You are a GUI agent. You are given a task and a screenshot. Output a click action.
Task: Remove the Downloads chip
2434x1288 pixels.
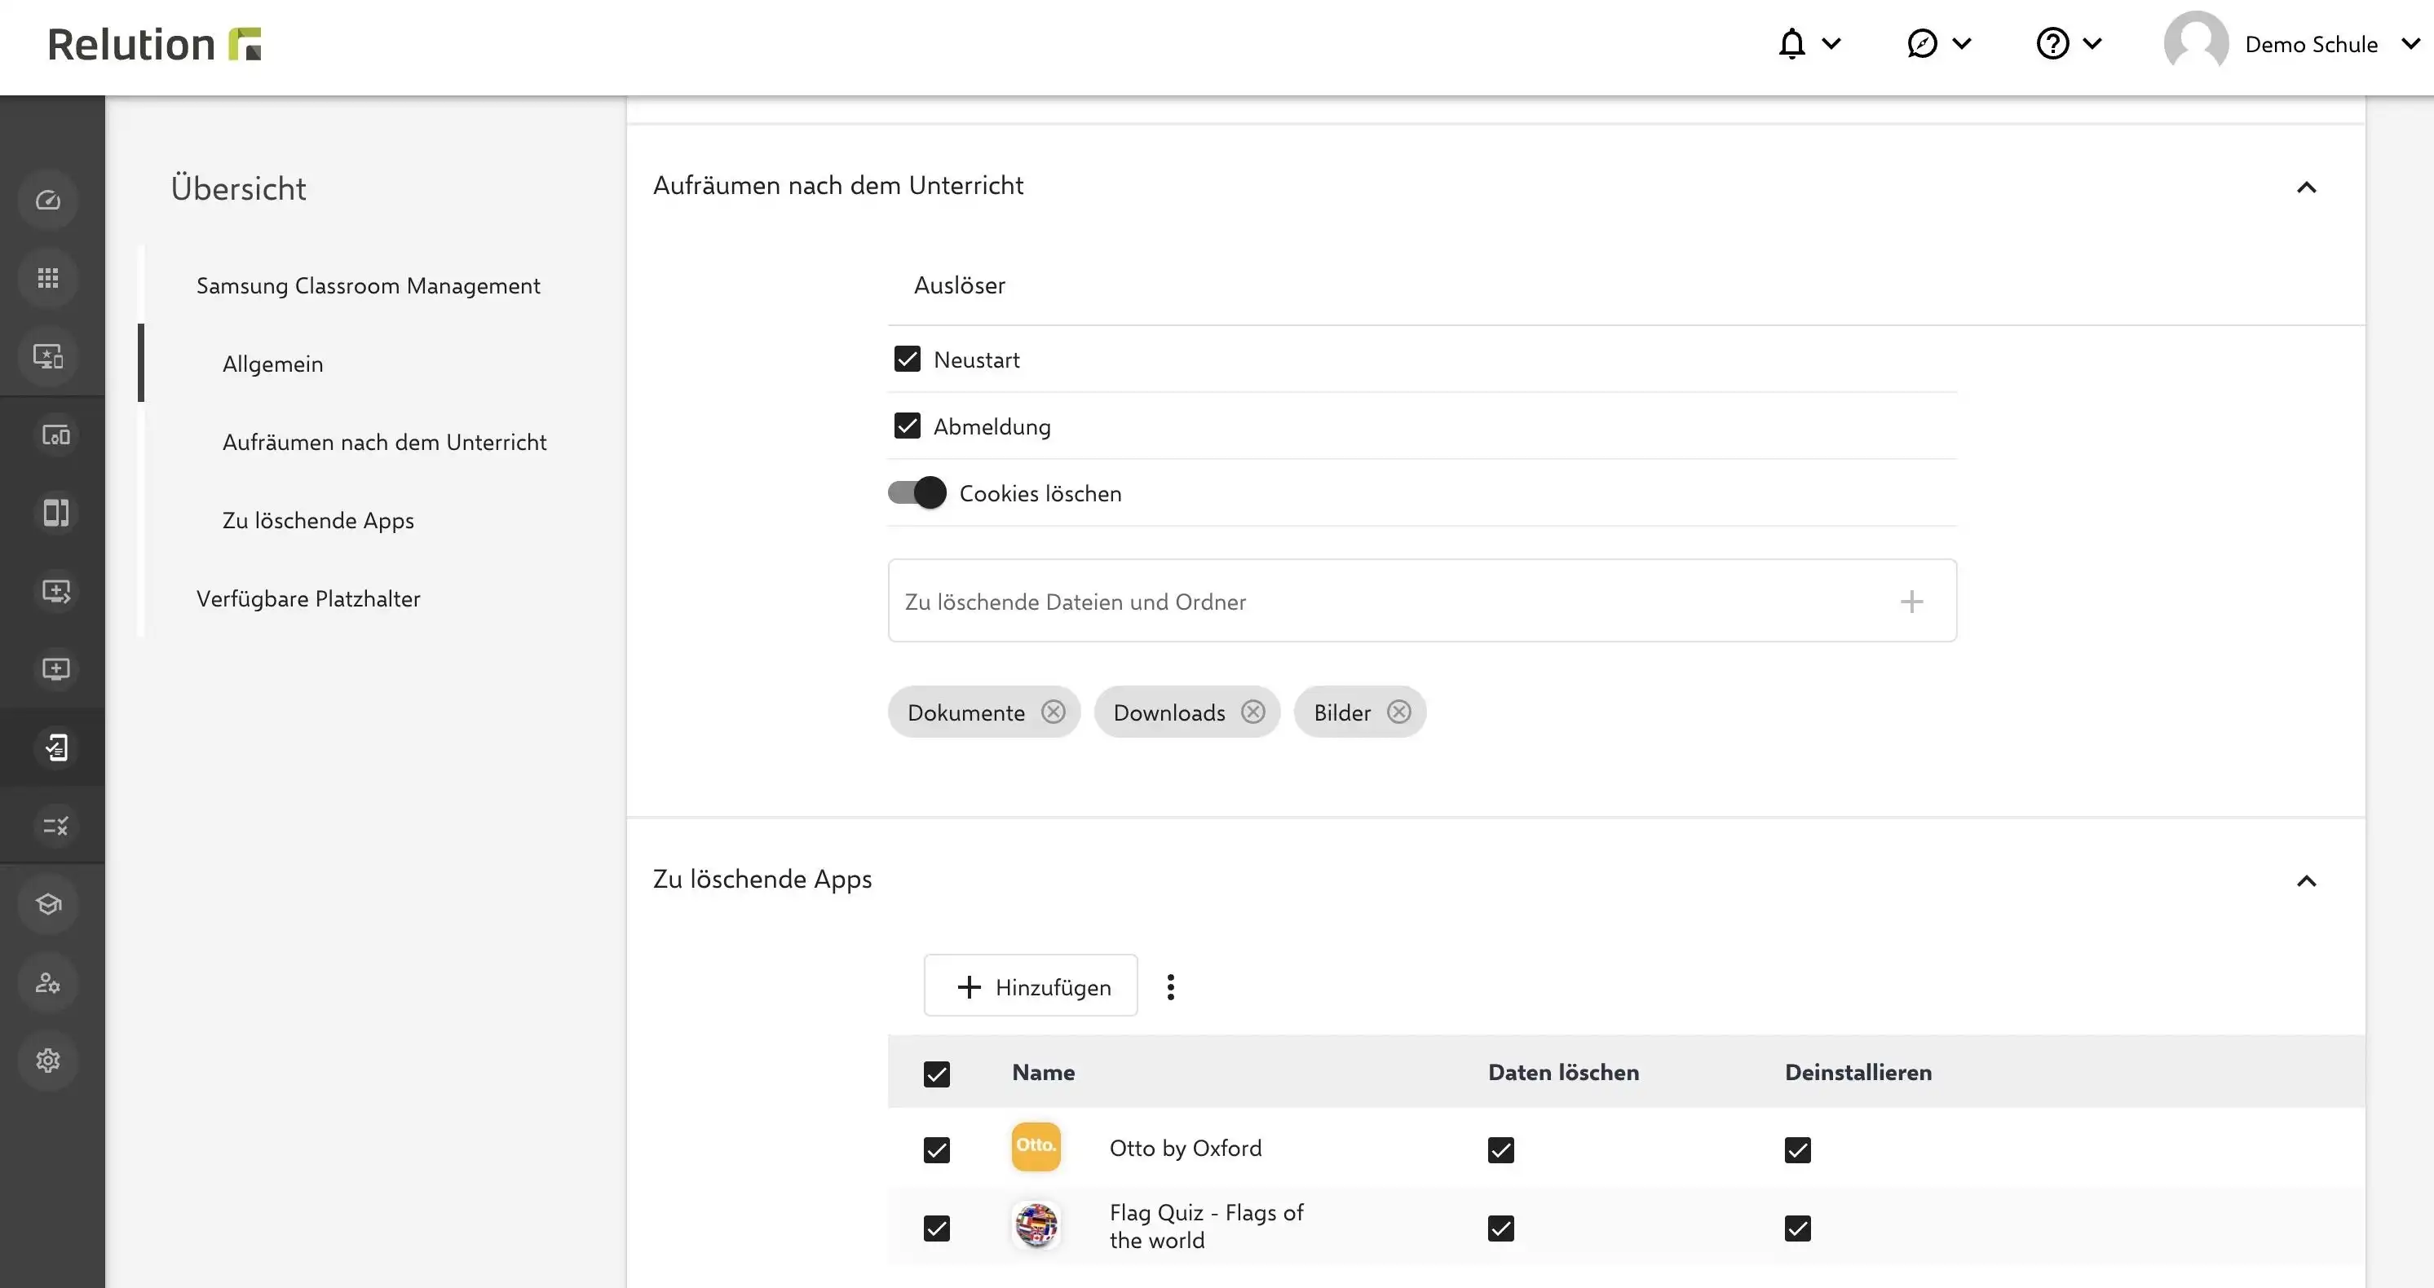tap(1253, 712)
